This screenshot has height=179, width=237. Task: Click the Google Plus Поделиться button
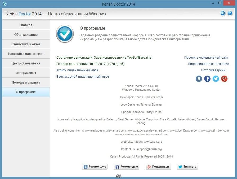(x=158, y=167)
